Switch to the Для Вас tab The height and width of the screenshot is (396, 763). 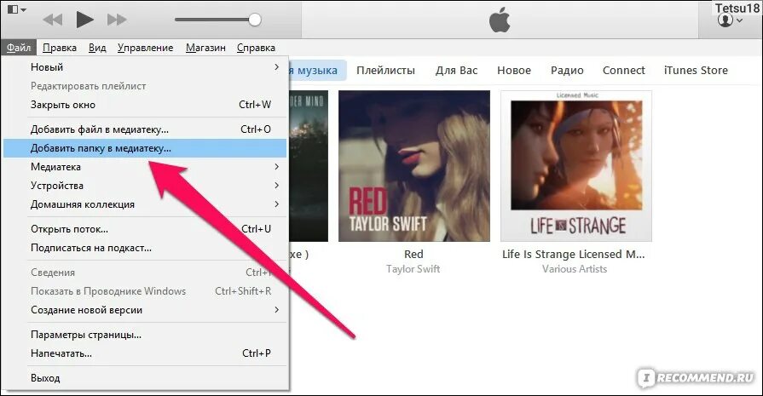click(456, 71)
